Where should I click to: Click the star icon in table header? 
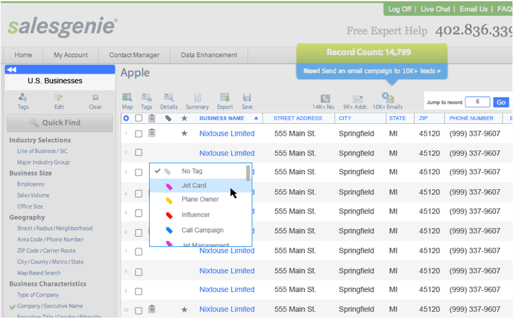(184, 118)
